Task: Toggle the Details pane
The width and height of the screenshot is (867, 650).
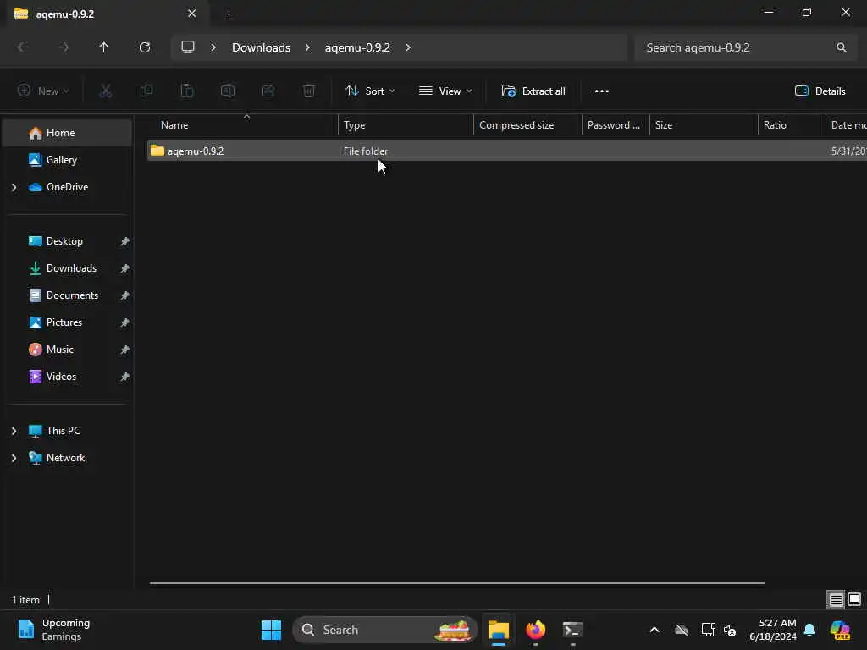Action: coord(820,91)
